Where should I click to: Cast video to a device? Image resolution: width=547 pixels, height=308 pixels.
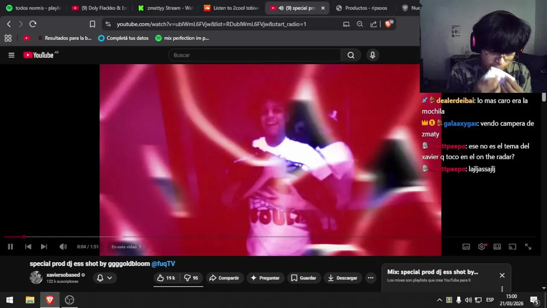pos(512,247)
